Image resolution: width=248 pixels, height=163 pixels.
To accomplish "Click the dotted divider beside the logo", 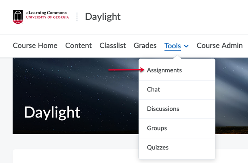I will 77,17.
